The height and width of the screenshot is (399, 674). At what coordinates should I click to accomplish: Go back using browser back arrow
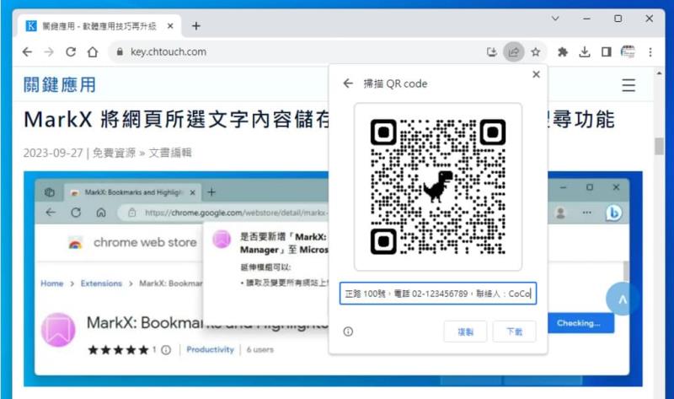coord(27,52)
